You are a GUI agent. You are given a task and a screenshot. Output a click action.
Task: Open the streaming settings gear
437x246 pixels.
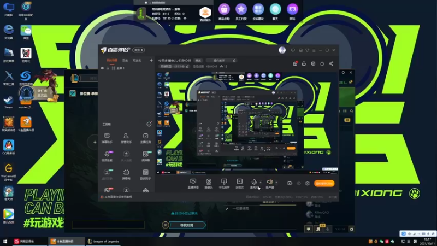point(308,184)
